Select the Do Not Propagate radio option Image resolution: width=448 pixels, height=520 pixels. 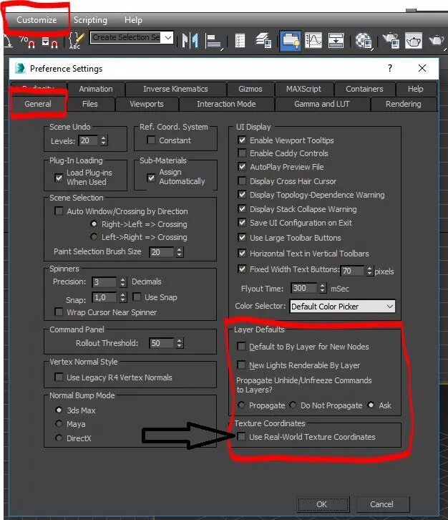point(293,405)
